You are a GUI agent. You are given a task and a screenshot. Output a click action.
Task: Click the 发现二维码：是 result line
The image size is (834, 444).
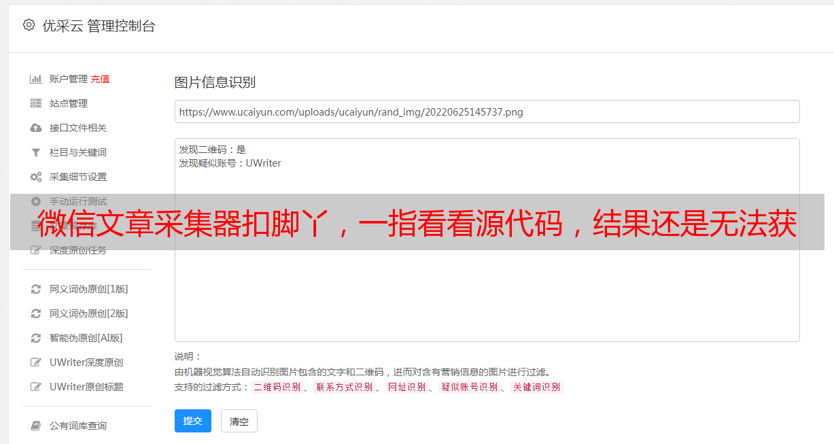(213, 150)
